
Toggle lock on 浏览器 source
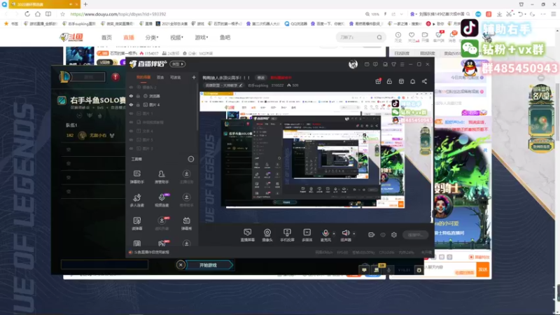pos(138,96)
